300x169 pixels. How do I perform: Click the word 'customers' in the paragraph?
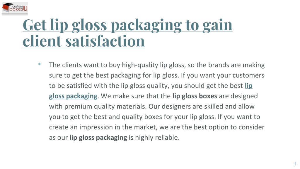pyautogui.click(x=248, y=75)
